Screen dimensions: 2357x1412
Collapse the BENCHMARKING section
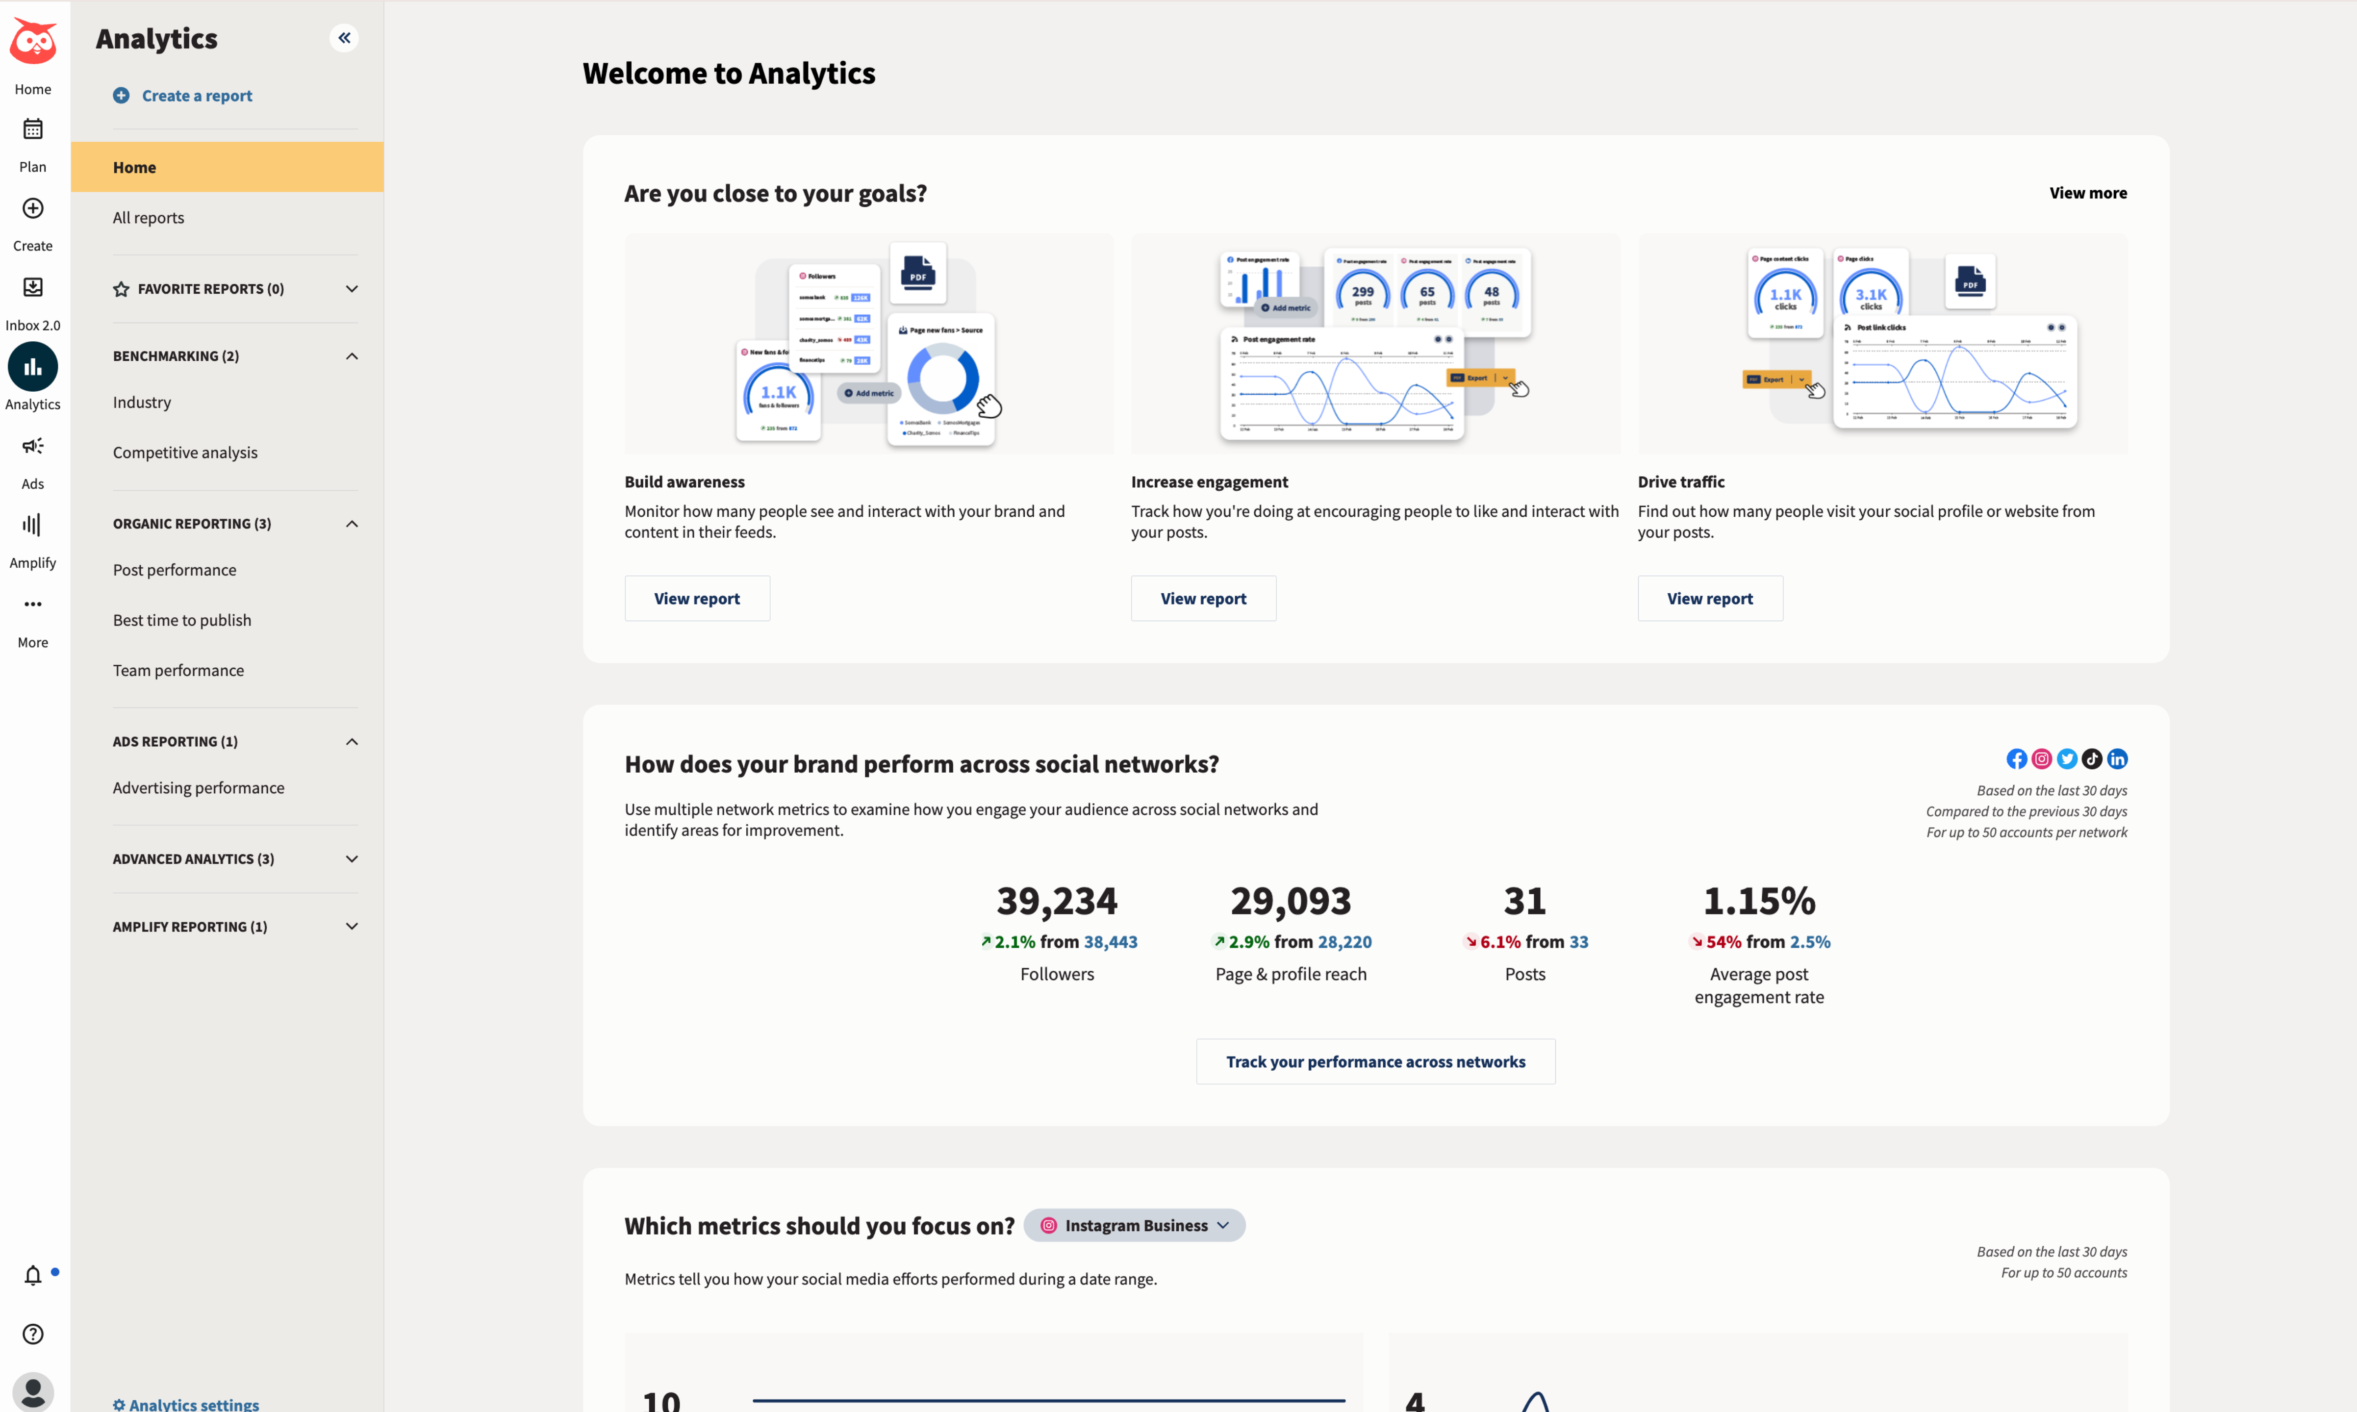coord(351,356)
